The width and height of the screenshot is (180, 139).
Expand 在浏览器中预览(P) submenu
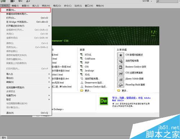[49, 88]
